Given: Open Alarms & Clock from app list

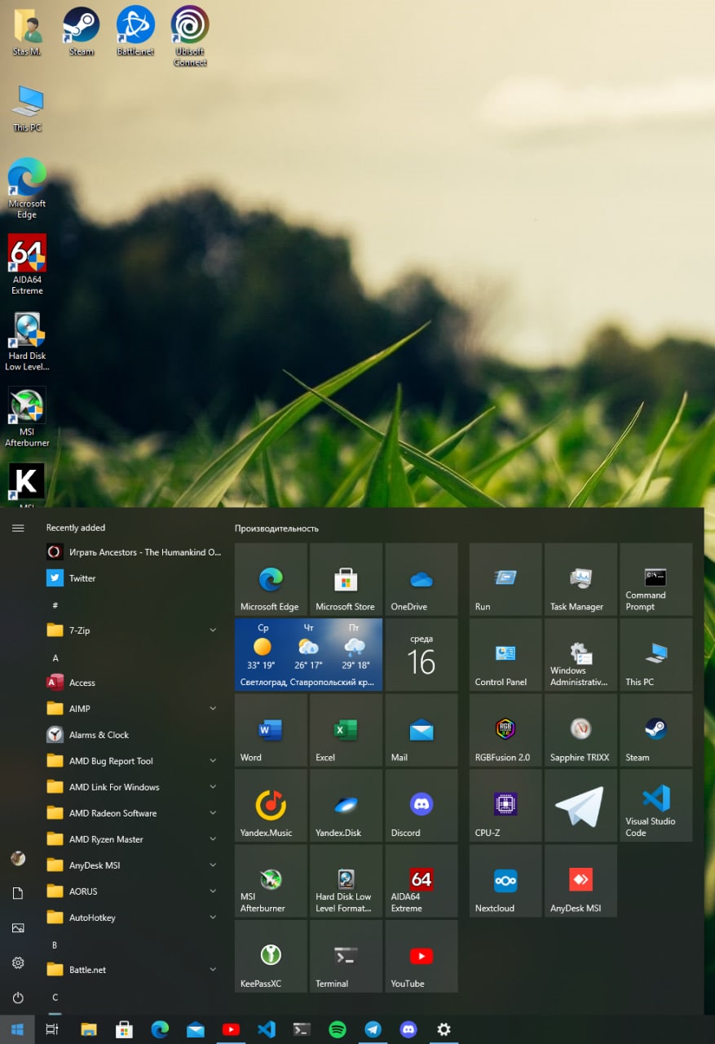Looking at the screenshot, I should point(133,735).
